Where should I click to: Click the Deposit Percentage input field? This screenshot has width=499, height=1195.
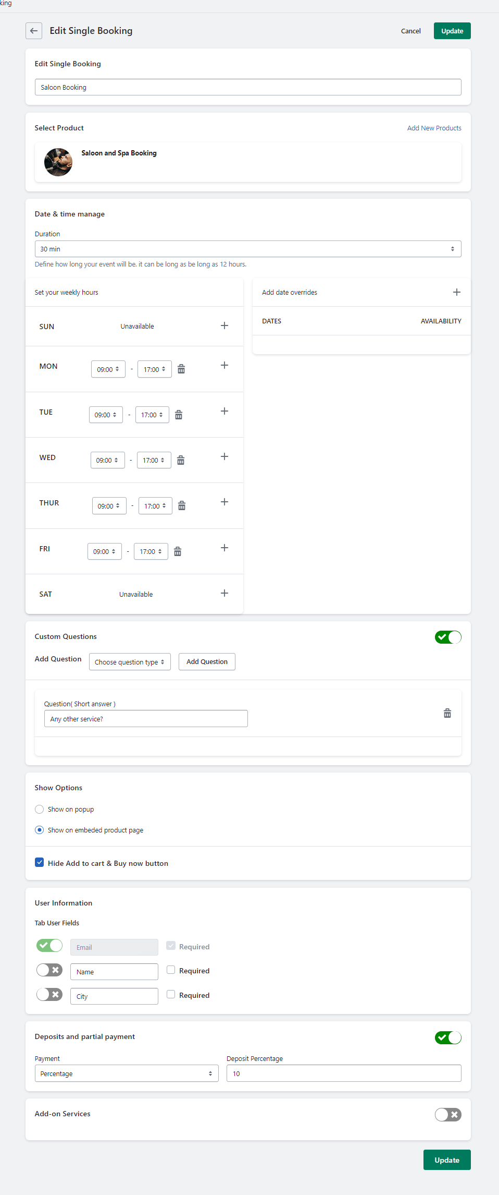(x=344, y=1073)
